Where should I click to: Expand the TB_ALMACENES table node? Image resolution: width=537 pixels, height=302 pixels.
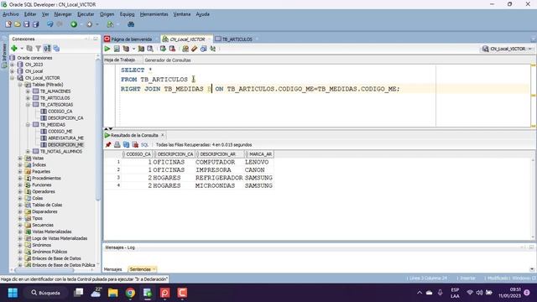pos(28,91)
